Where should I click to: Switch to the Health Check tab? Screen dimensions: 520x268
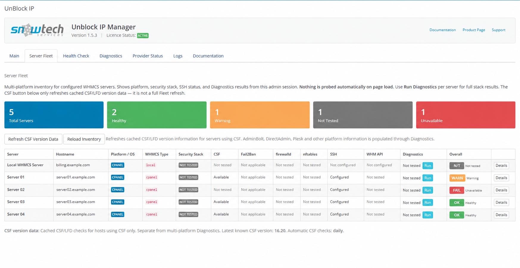76,56
